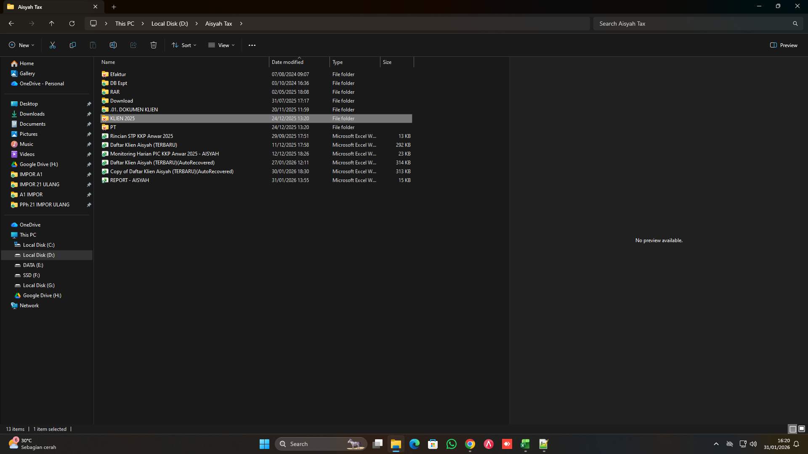
Task: Open the New dropdown
Action: click(21, 45)
